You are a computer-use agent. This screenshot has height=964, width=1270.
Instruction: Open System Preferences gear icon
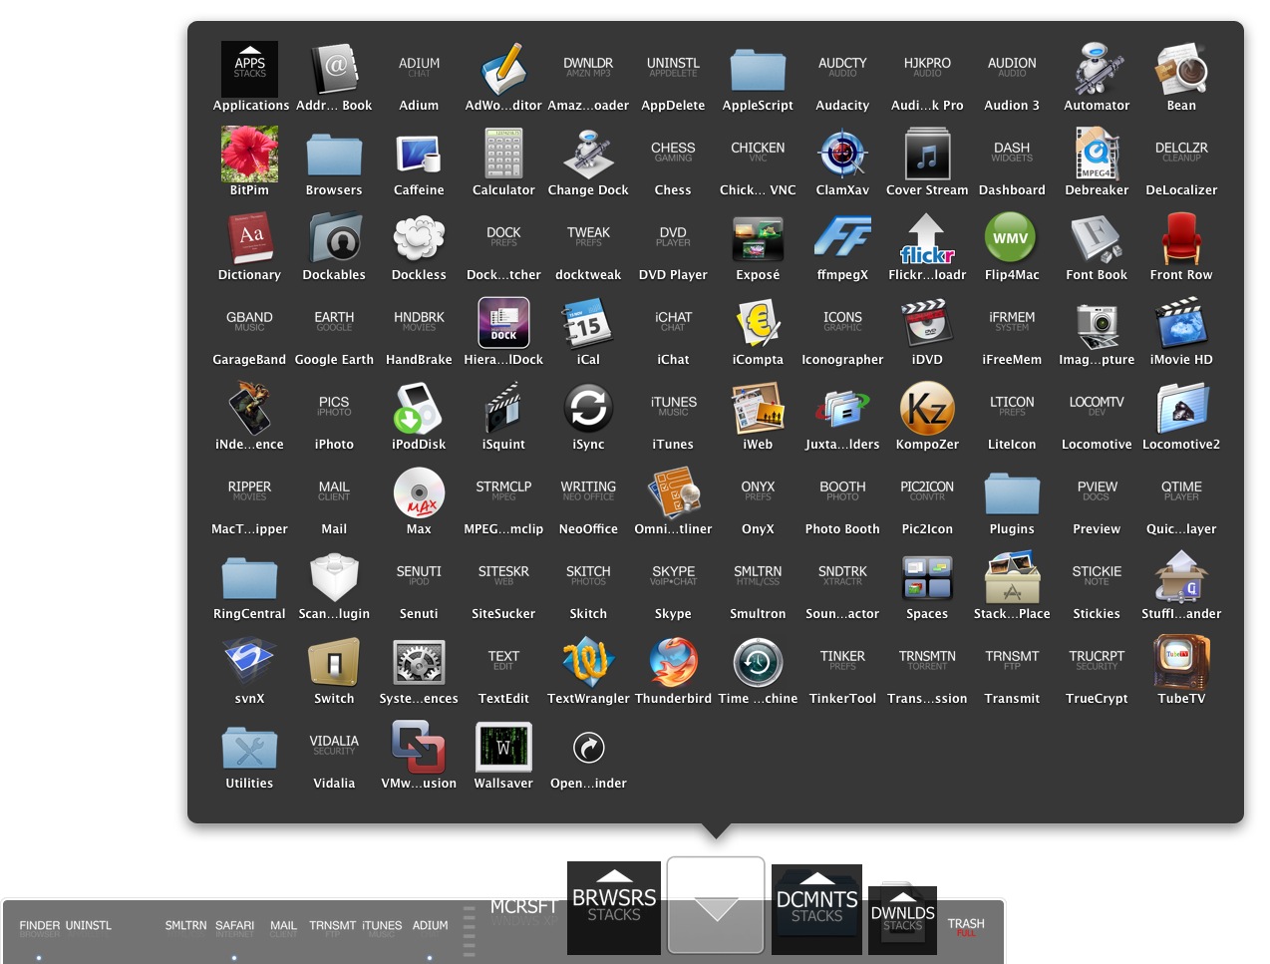point(419,662)
